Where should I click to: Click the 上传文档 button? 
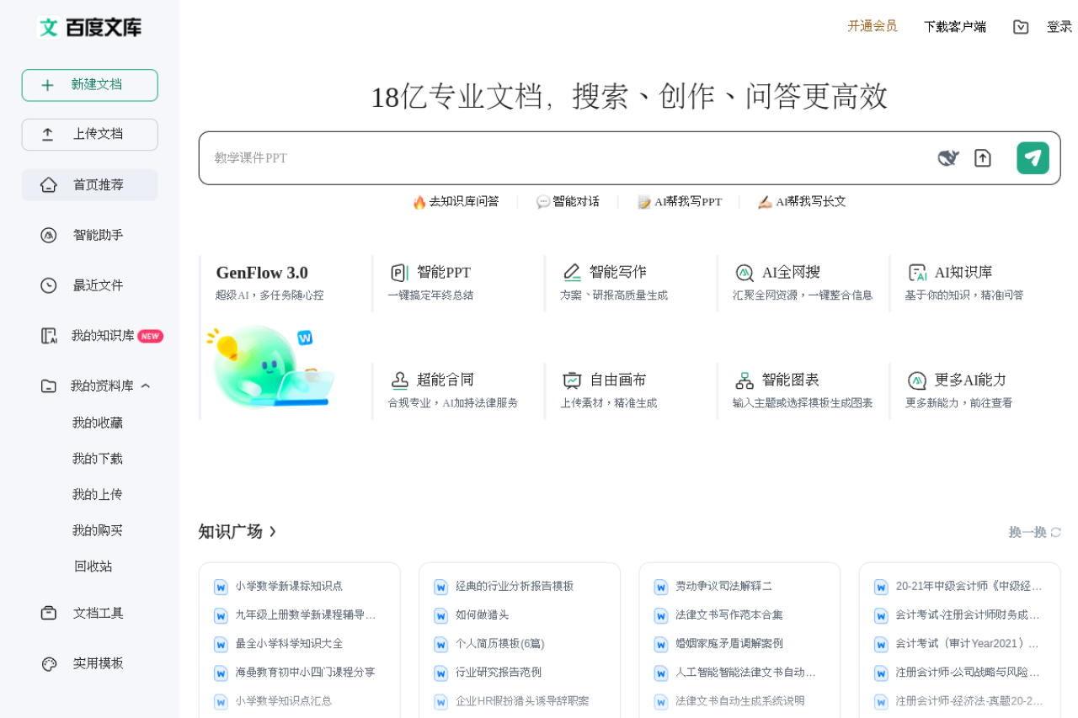tap(90, 135)
